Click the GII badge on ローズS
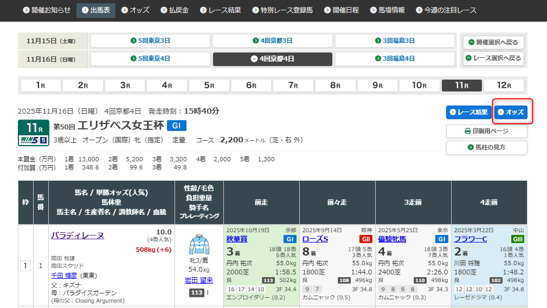The image size is (547, 308). point(365,239)
